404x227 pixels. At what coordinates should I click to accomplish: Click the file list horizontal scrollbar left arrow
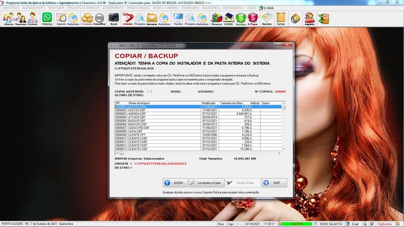point(117,153)
